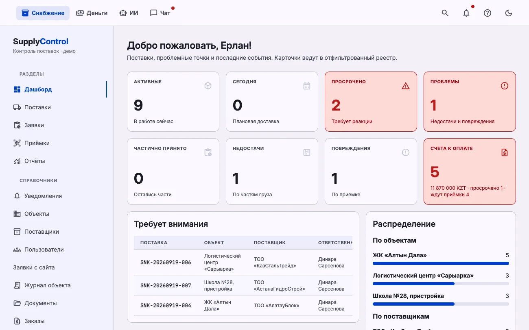Click the Активные card box icon
This screenshot has width=529, height=330.
(208, 86)
